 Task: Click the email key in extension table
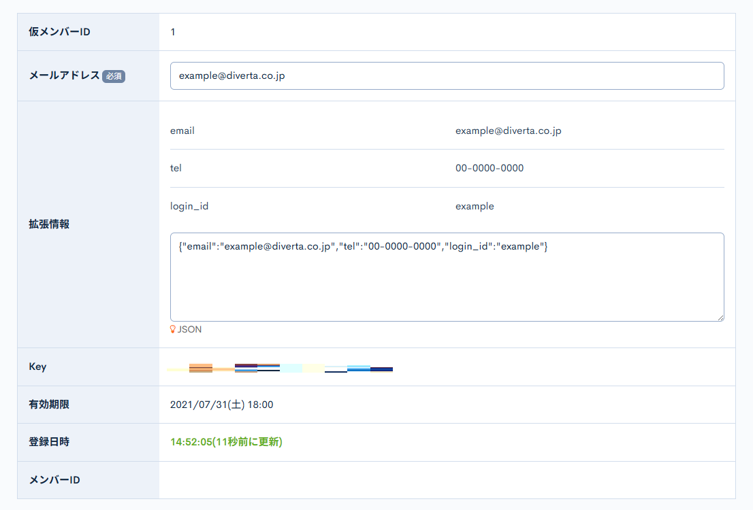182,131
